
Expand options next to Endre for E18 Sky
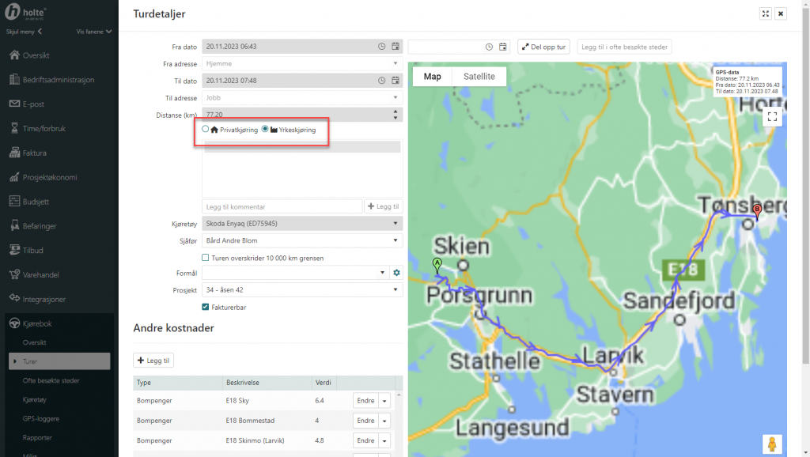pos(385,401)
